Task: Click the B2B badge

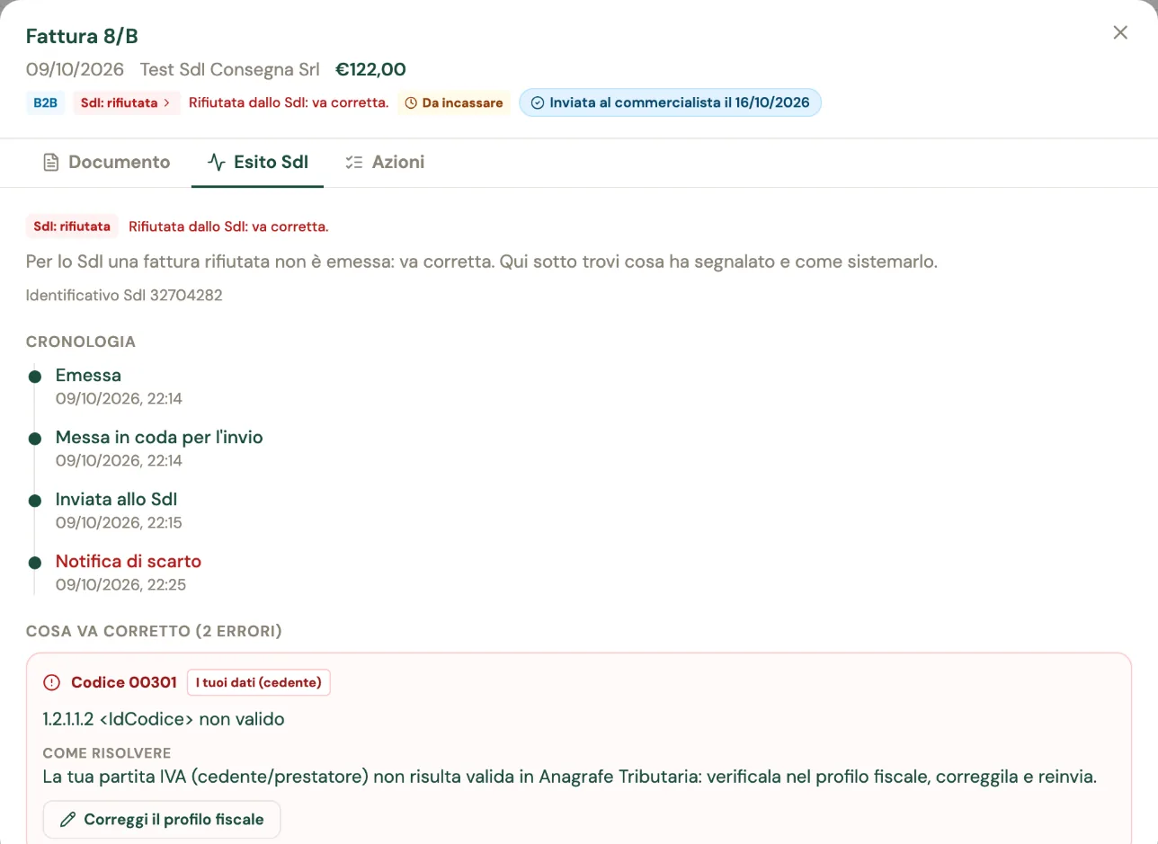Action: pyautogui.click(x=45, y=102)
